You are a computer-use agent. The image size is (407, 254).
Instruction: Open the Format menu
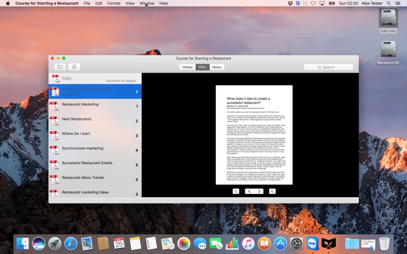click(114, 3)
